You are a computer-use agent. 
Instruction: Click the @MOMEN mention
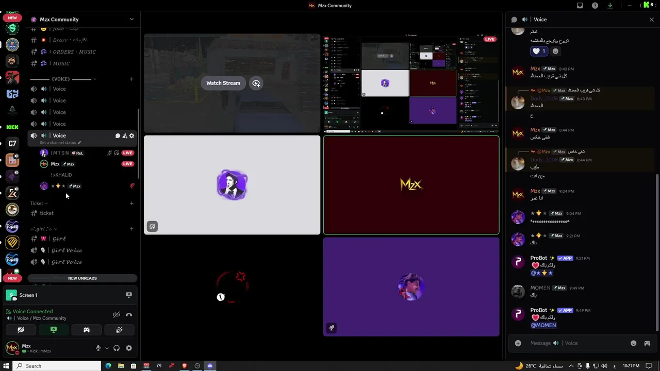pyautogui.click(x=543, y=325)
